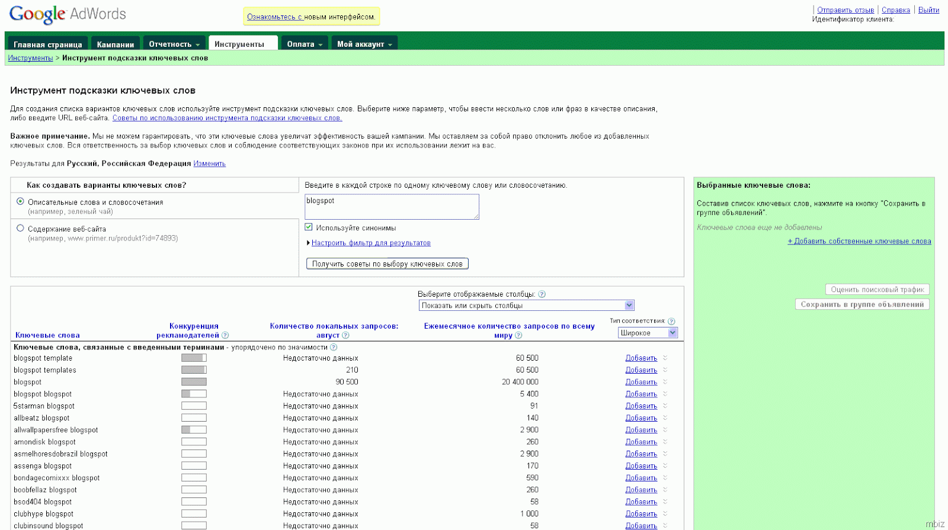Open Отчетность menu dropdown
Viewport: 948px width, 530px height.
pos(174,44)
